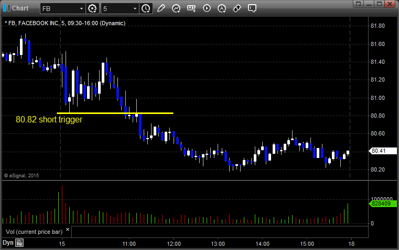This screenshot has height=250, width=399.
Task: Click the 80.41 current price marker
Action: click(x=379, y=151)
